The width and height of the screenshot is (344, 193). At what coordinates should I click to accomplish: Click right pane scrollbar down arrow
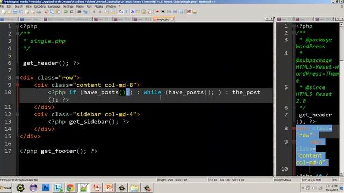(x=341, y=174)
